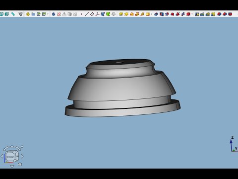Select the Additive helix tool
The image size is (238, 179).
[x=142, y=14]
